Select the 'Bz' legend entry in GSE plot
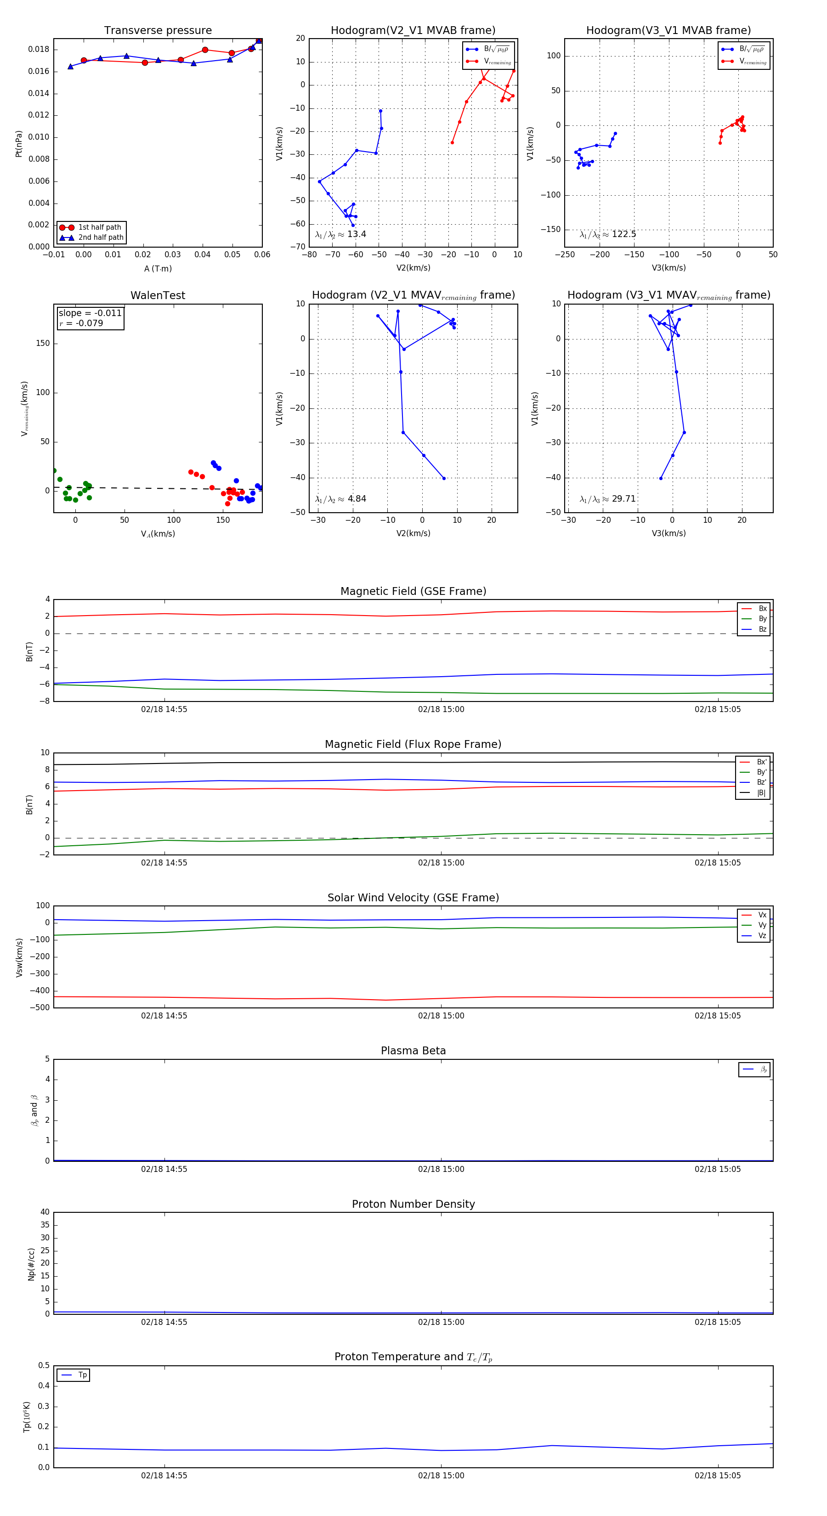The image size is (827, 1516). pyautogui.click(x=754, y=629)
